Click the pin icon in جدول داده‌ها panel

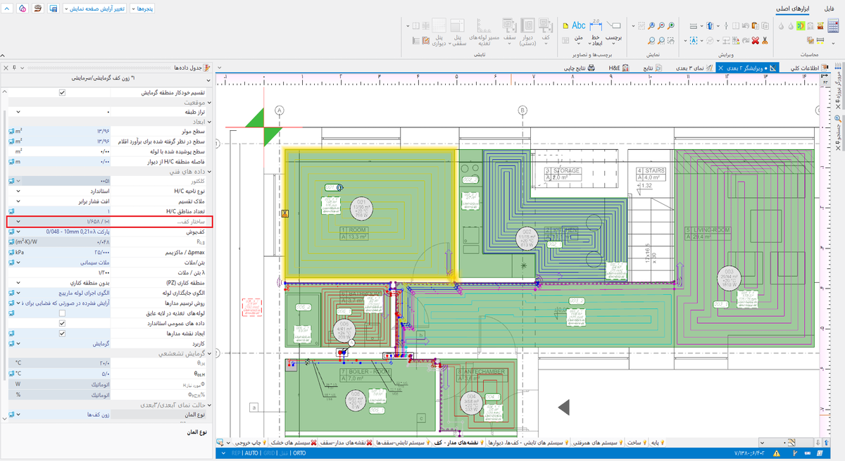pyautogui.click(x=14, y=68)
